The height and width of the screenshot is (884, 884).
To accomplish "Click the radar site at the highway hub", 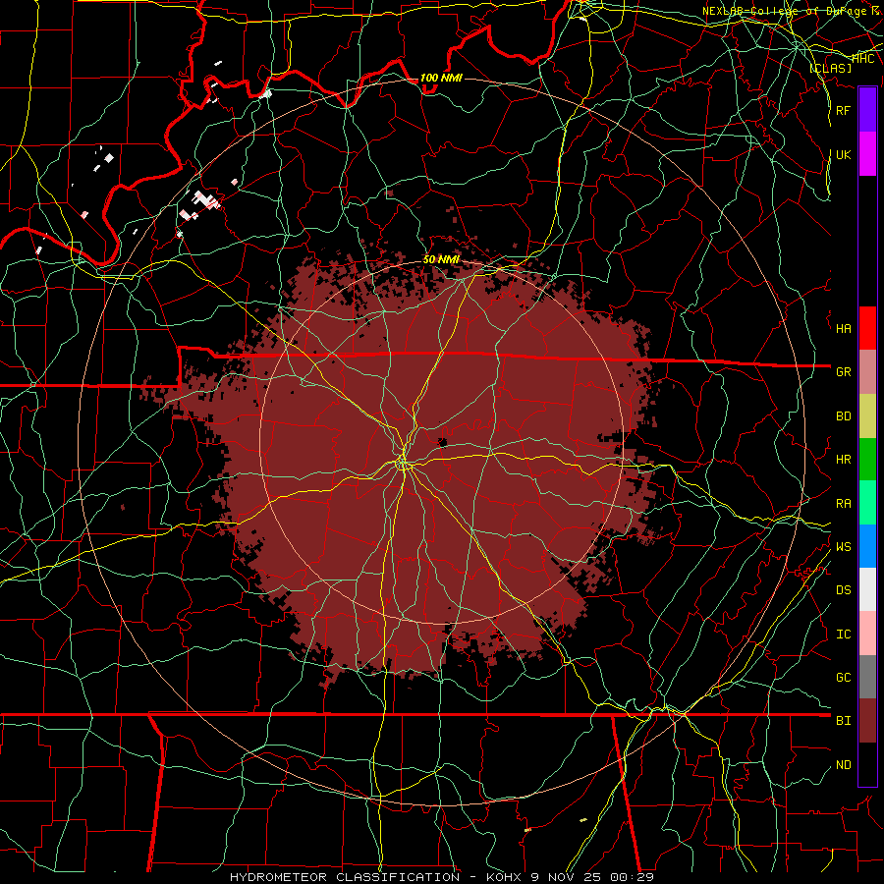I will pos(403,464).
